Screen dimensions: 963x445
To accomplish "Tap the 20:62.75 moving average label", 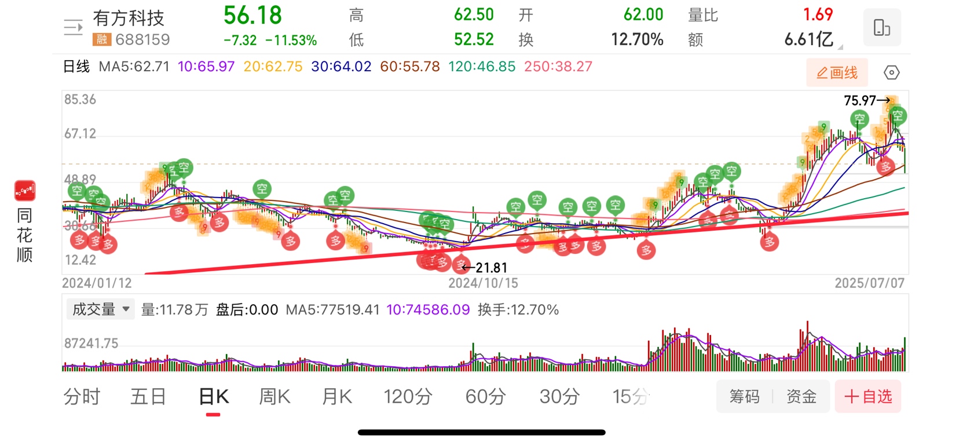I will pos(273,67).
